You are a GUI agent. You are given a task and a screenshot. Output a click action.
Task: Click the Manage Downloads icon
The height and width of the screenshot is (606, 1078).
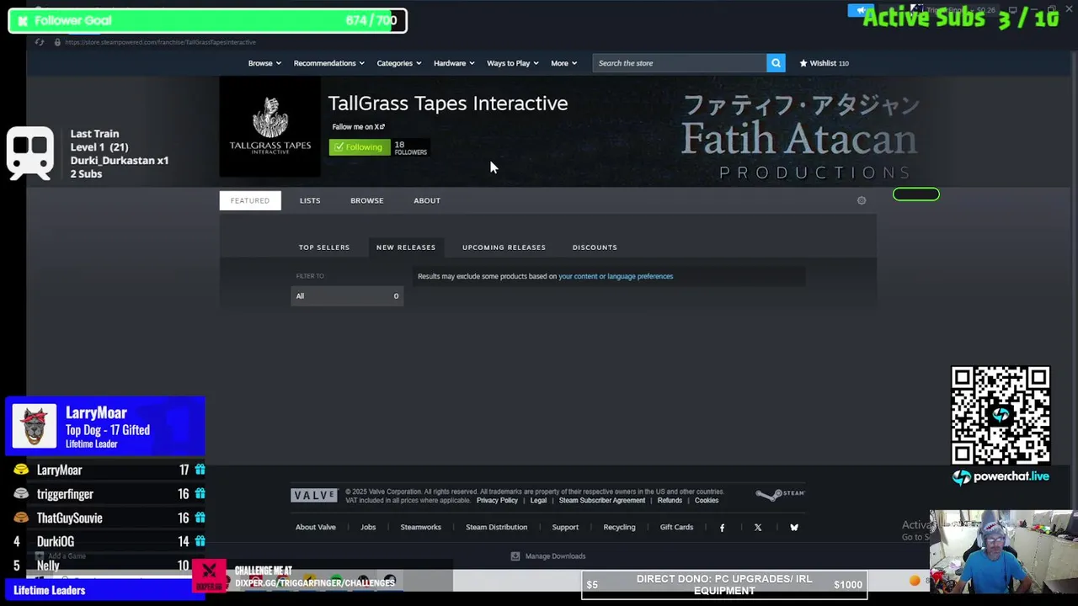[x=515, y=556]
